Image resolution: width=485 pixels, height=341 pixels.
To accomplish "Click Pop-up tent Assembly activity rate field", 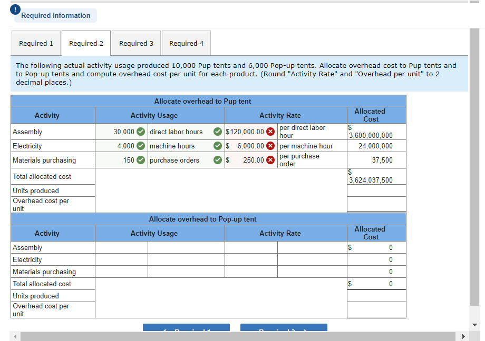I will (251, 247).
